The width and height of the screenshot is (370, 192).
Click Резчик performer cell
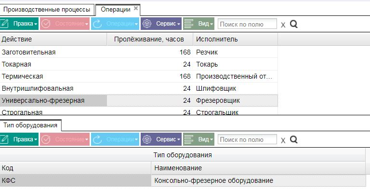pos(235,52)
